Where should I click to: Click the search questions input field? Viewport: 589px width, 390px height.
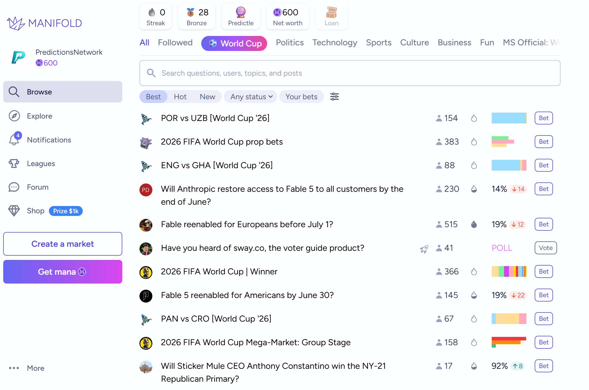[350, 73]
